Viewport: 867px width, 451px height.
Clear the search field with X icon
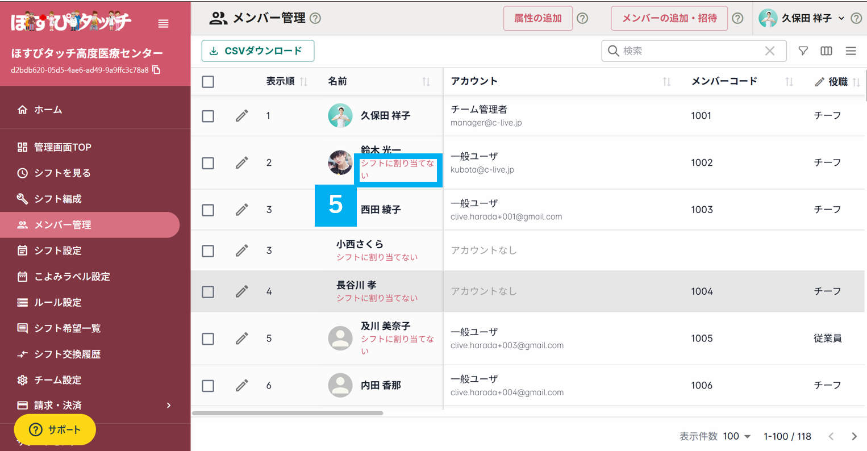coord(769,51)
